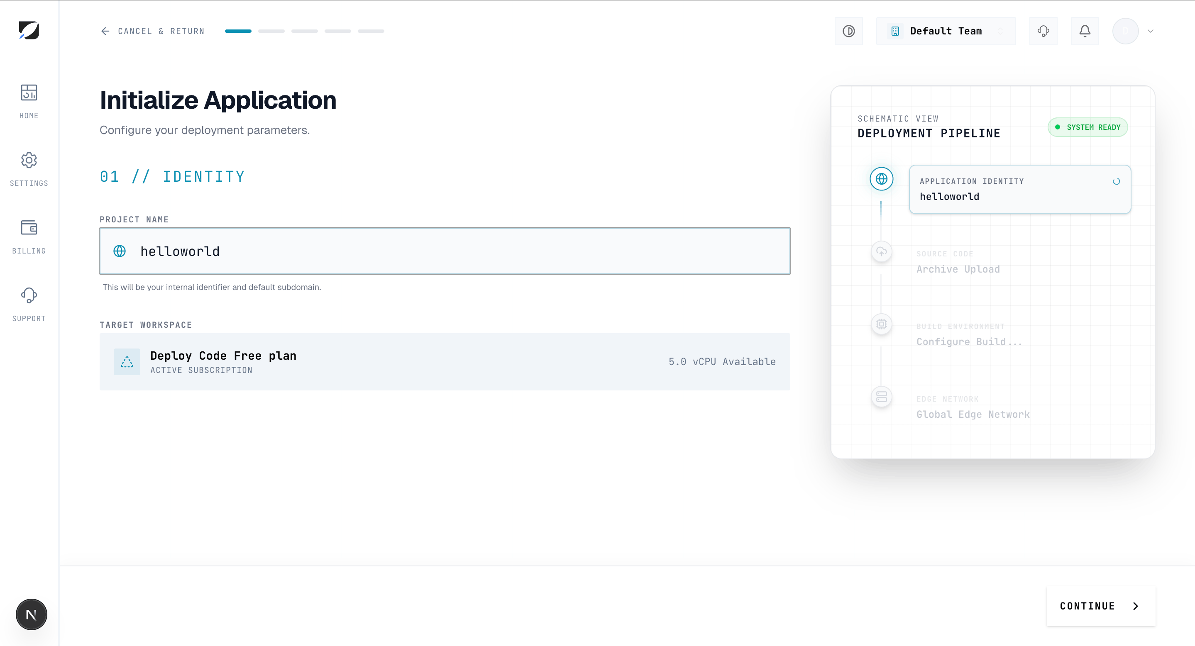Click the first progress bar segment
The width and height of the screenshot is (1195, 646).
tap(237, 31)
